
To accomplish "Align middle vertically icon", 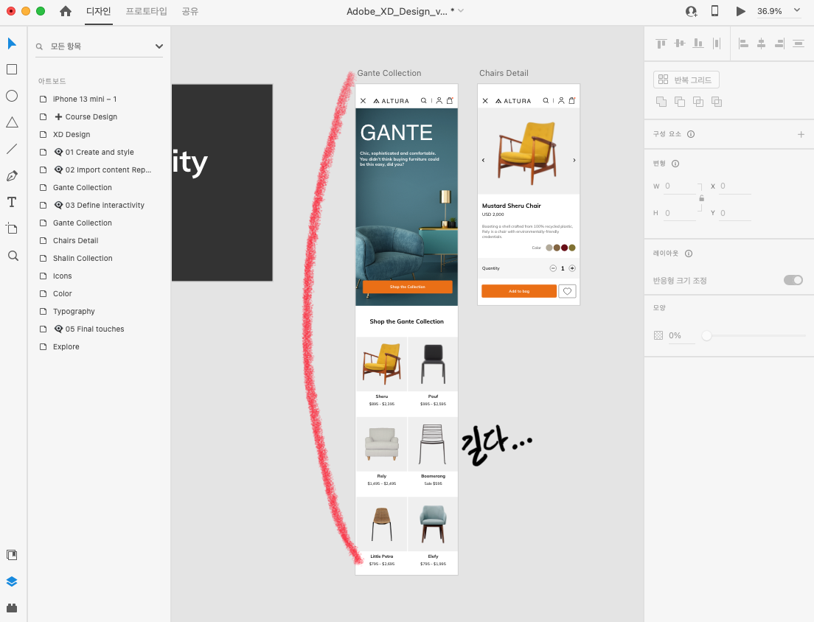I will pos(680,43).
